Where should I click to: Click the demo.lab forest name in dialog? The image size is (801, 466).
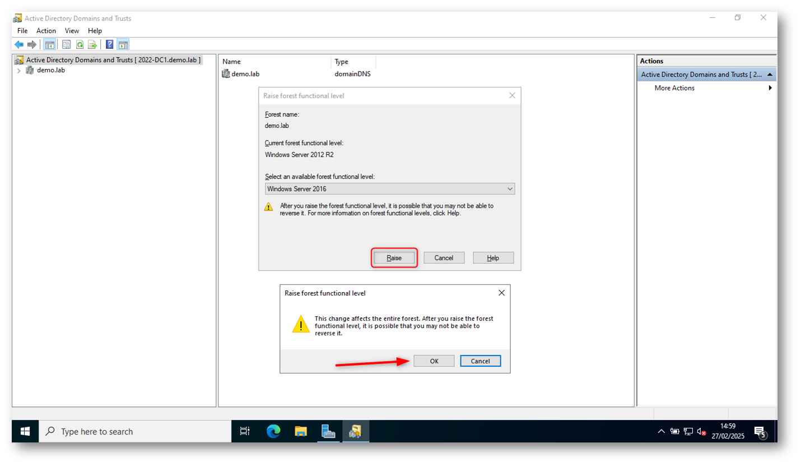click(277, 126)
